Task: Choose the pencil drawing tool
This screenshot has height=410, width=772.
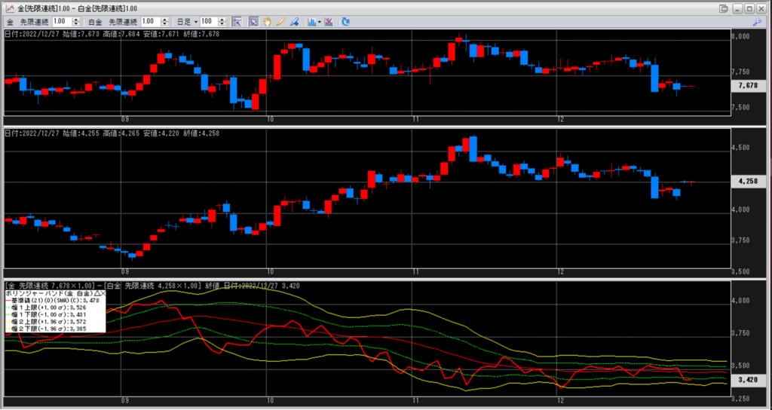Action: [280, 22]
